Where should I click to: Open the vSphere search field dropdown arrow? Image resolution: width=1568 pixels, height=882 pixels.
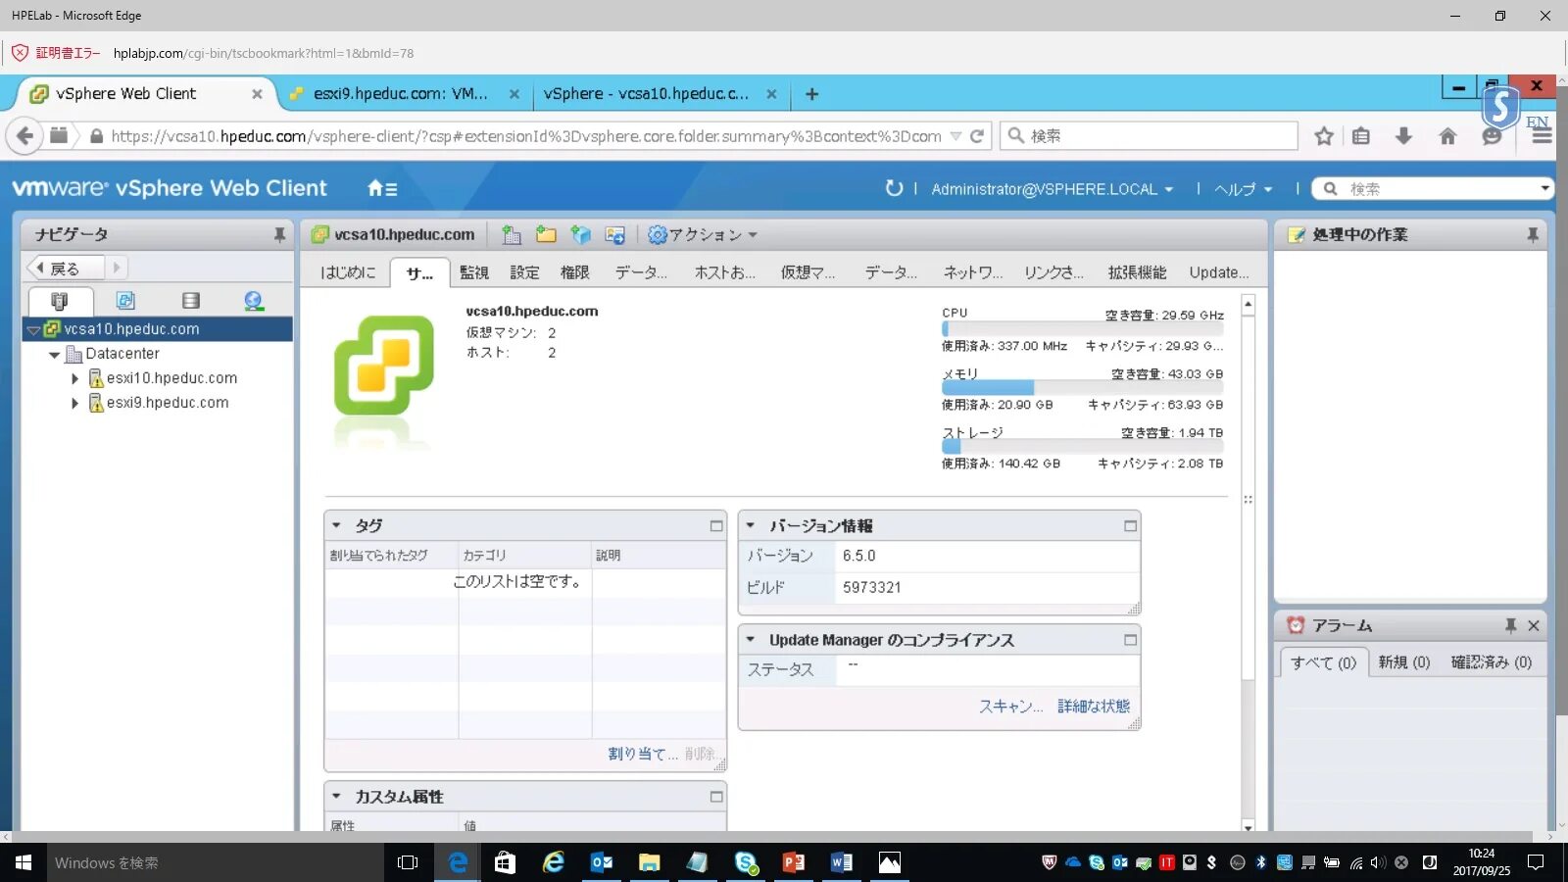pyautogui.click(x=1544, y=188)
